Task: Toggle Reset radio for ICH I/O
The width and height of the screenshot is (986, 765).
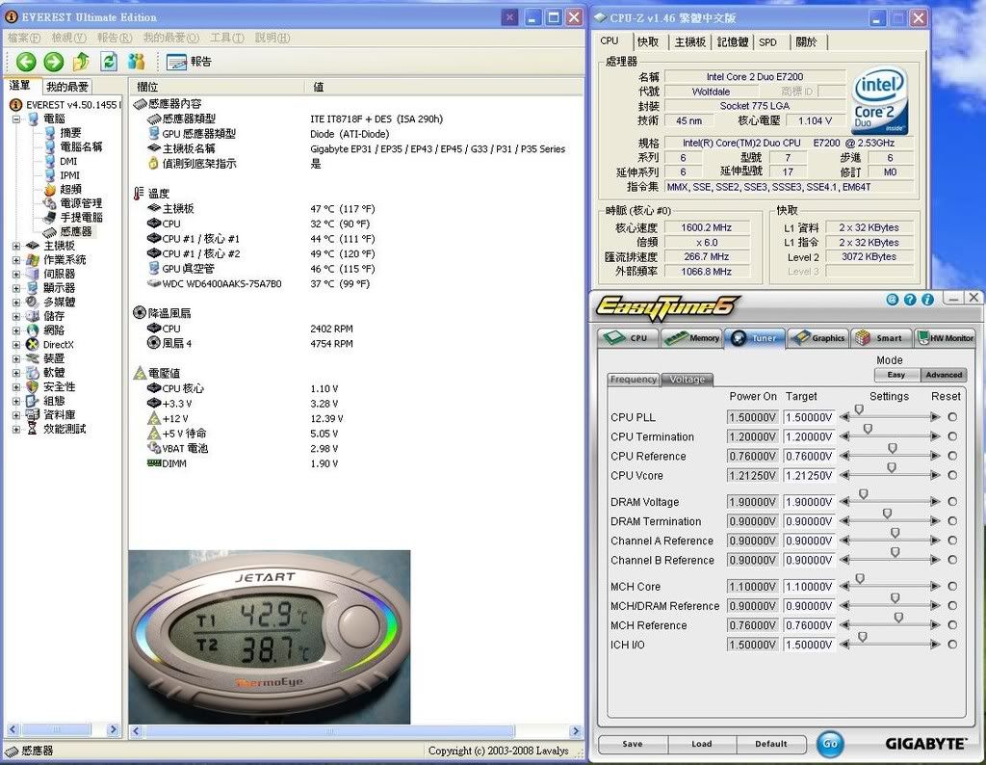Action: (952, 645)
